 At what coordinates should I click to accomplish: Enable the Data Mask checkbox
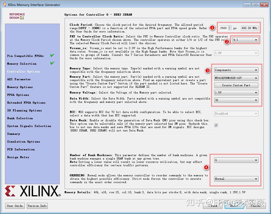click(216, 125)
